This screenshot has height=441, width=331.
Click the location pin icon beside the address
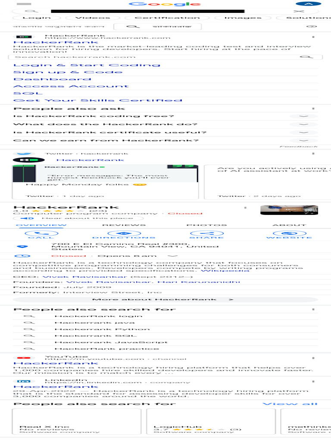point(22,246)
